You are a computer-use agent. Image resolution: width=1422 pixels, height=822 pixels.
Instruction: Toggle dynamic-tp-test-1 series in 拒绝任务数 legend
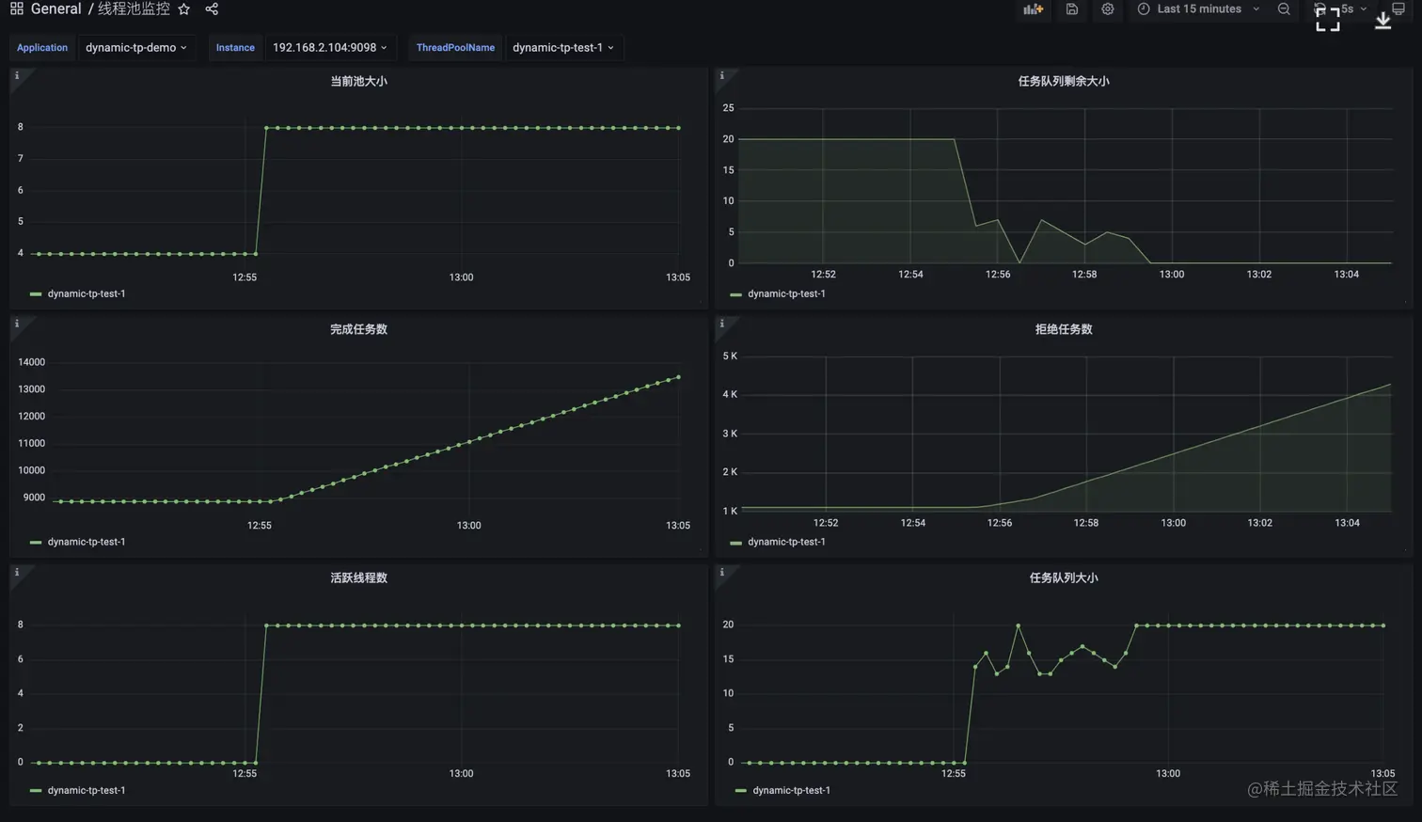[786, 542]
